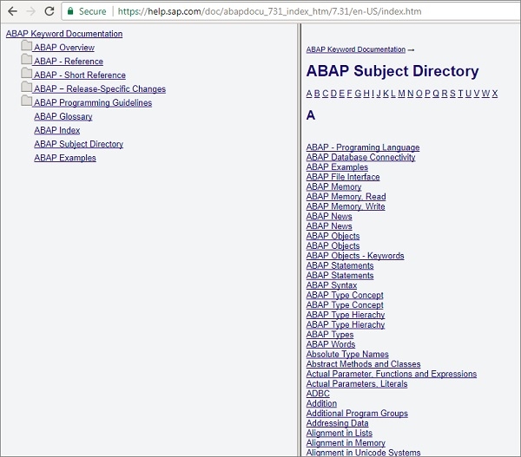Jump to letter P in the alphabet index
521x457 pixels.
(x=427, y=94)
